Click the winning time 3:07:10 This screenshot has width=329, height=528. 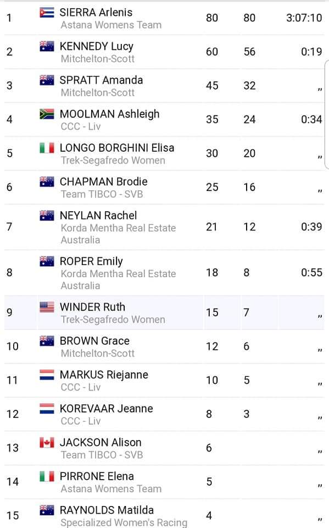(x=304, y=18)
